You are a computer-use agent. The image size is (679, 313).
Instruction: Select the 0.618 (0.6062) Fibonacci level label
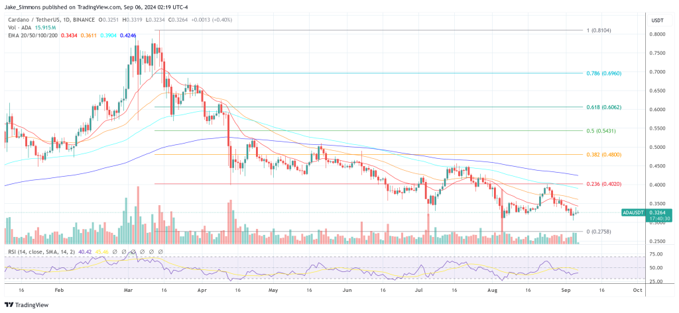pos(603,107)
